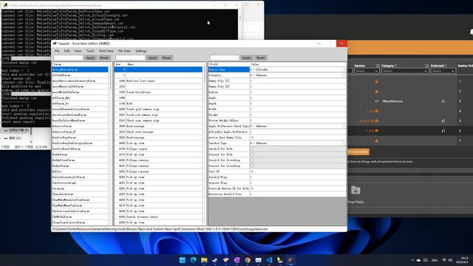The height and width of the screenshot is (266, 473).
Task: Open Google Chrome from the taskbar
Action: tap(248, 260)
